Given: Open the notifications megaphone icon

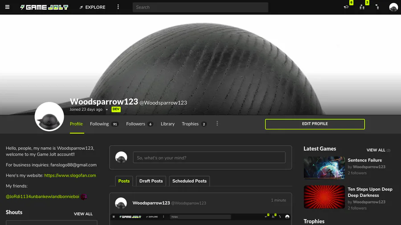Looking at the screenshot, I should click(346, 7).
